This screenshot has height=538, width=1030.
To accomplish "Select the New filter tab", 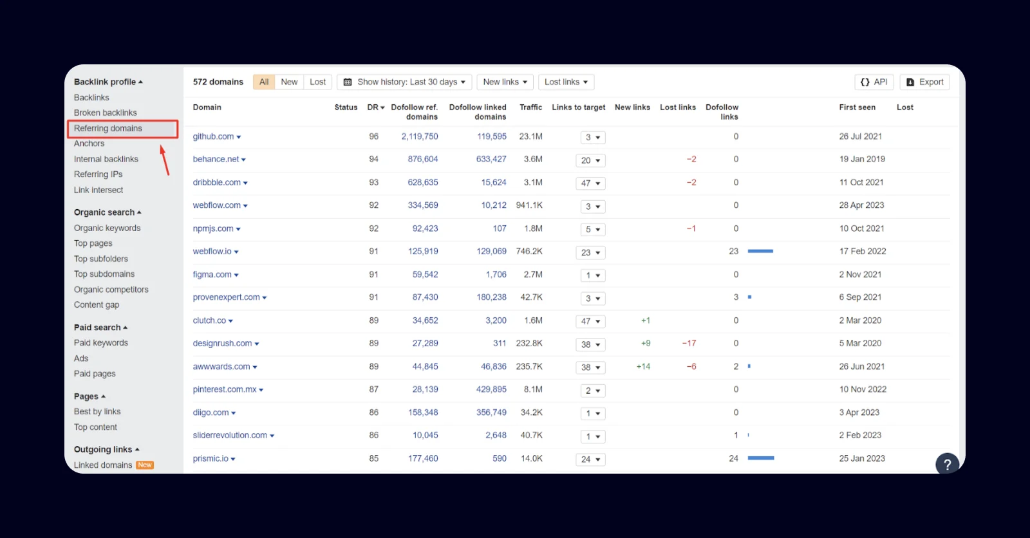I will point(289,82).
